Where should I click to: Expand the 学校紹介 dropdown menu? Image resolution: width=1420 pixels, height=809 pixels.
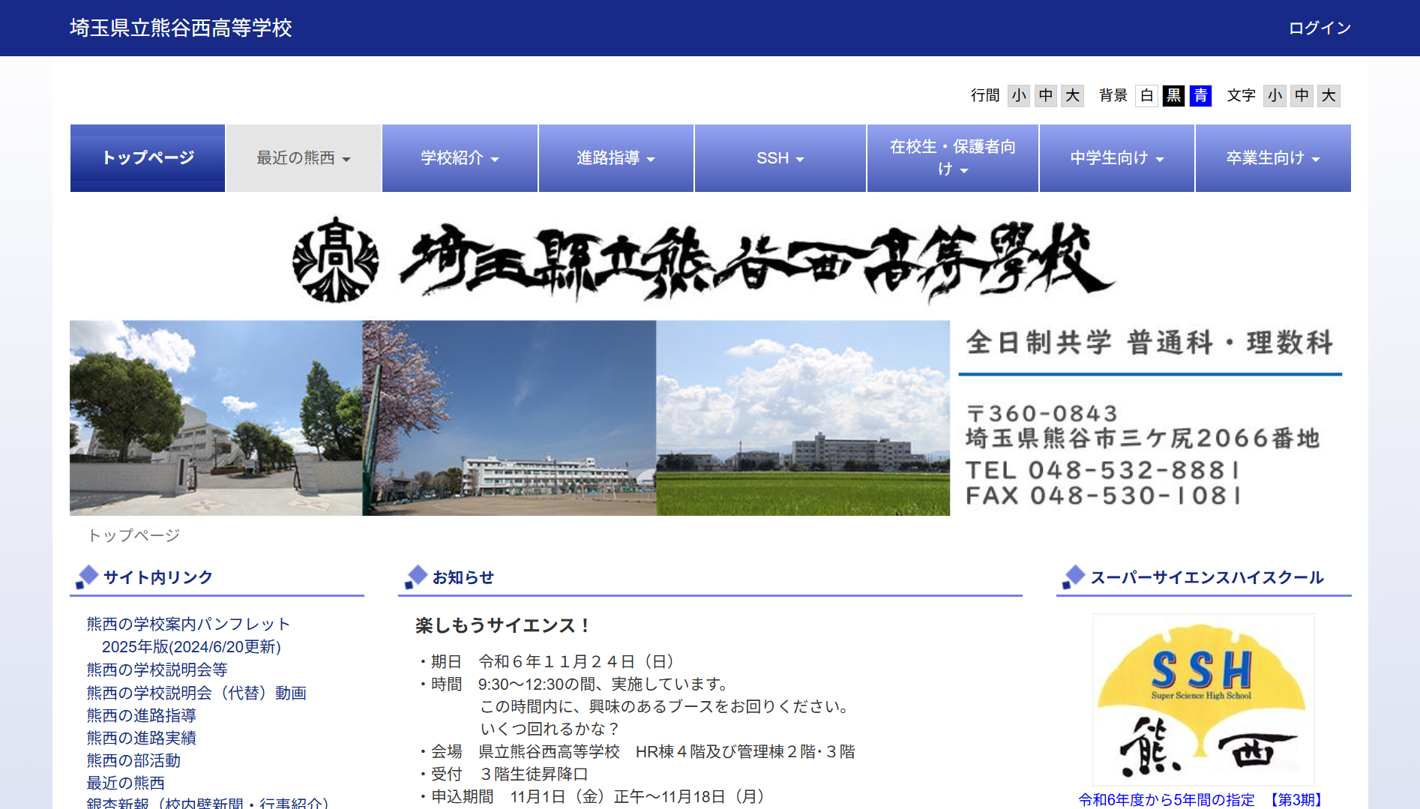tap(460, 158)
